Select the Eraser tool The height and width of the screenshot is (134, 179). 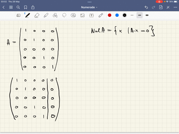pyautogui.click(x=37, y=15)
